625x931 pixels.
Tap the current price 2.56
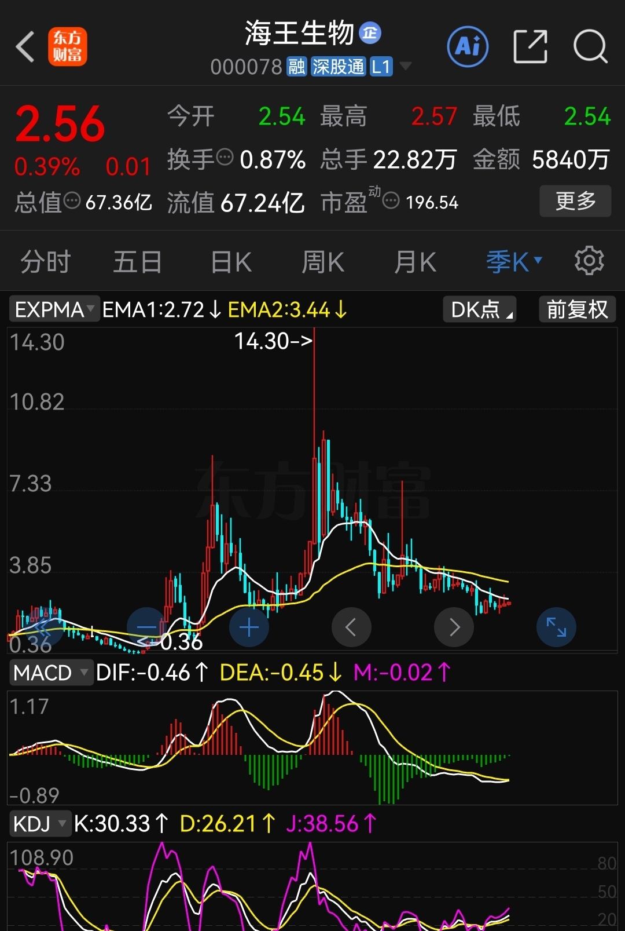click(60, 124)
